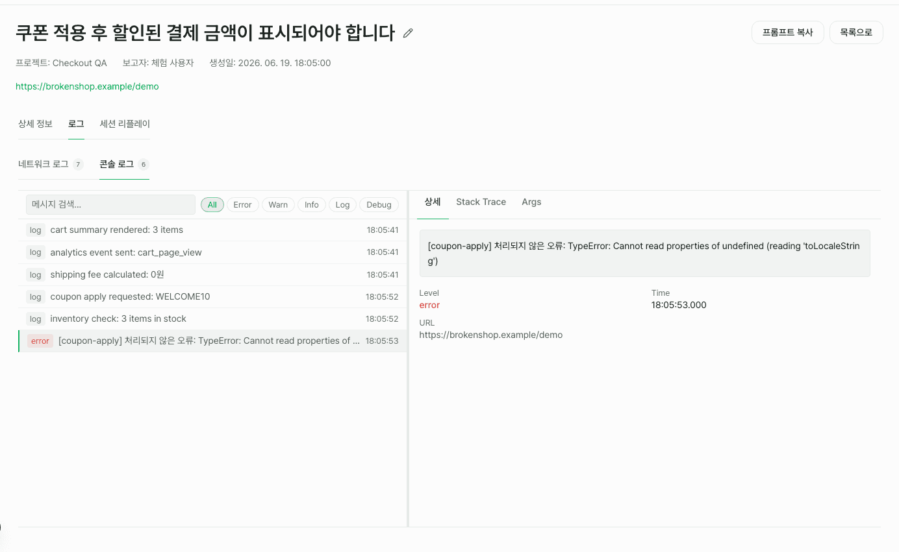899x552 pixels.
Task: Select the 'analytics event sent: cart_page_view' row
Action: point(212,252)
